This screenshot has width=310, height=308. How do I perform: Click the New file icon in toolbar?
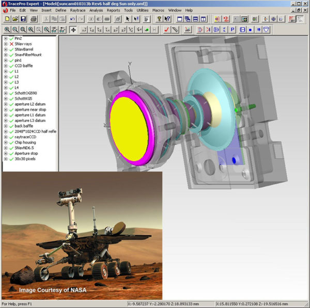(x=7, y=19)
